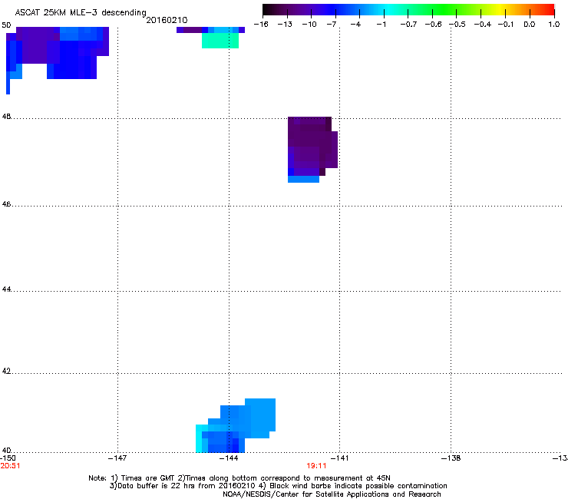Click the -0.1 color scale label
Image resolution: width=568 pixels, height=499 pixels.
point(506,25)
